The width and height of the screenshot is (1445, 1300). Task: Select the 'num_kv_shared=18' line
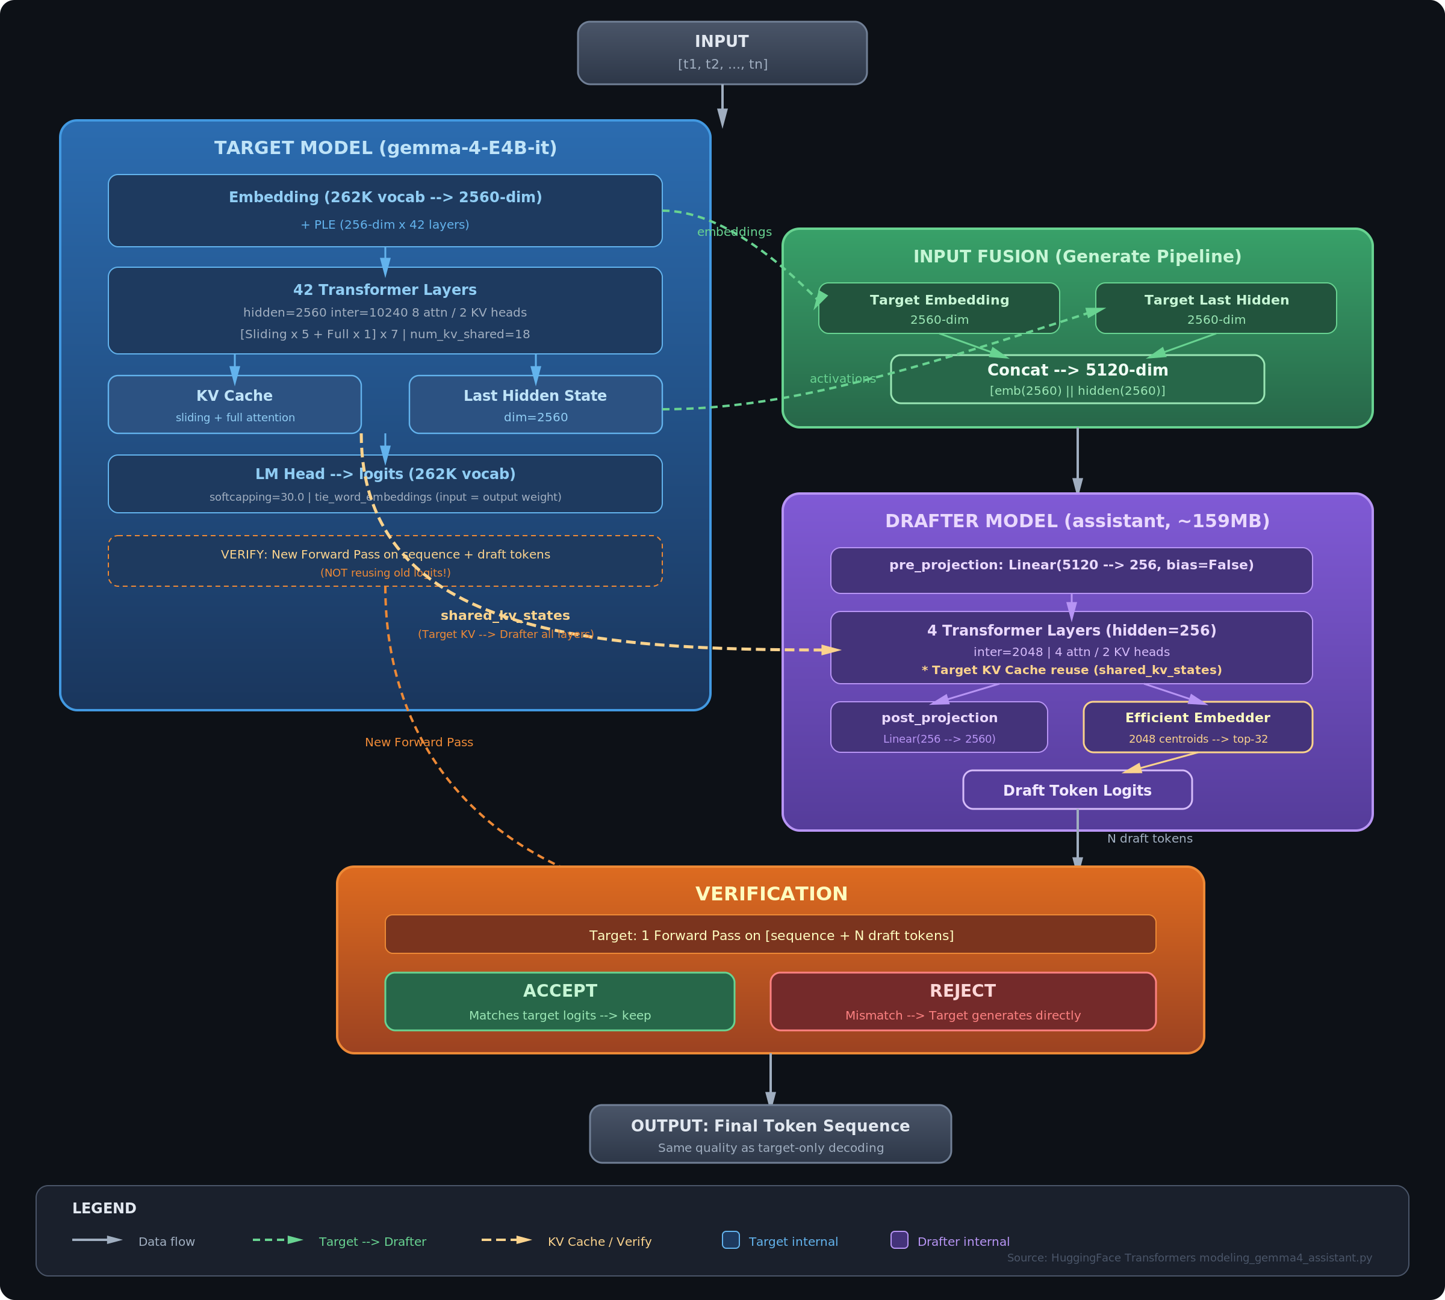(x=385, y=333)
